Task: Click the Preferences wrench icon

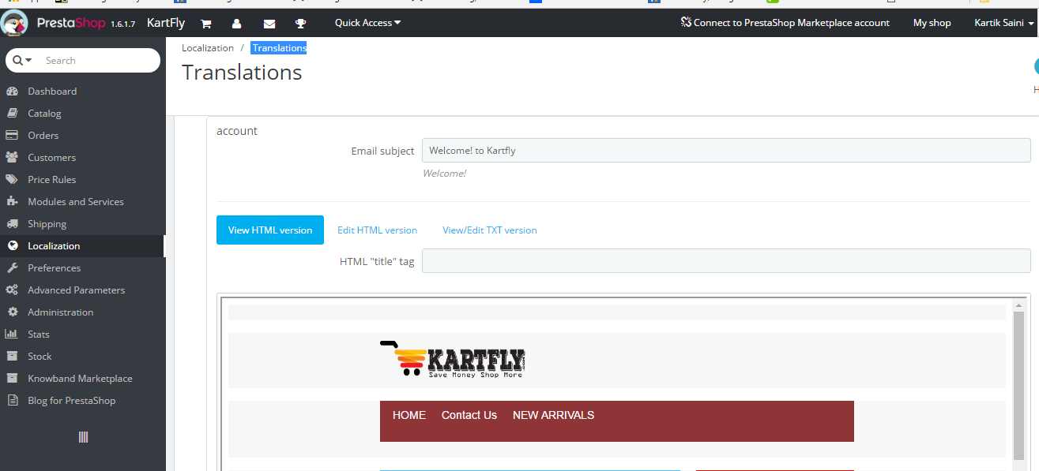Action: 12,268
